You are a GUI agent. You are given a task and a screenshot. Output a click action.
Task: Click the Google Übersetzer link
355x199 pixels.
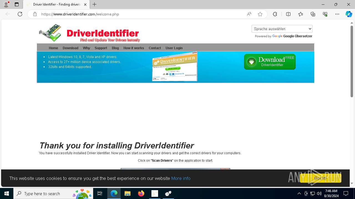(x=298, y=36)
